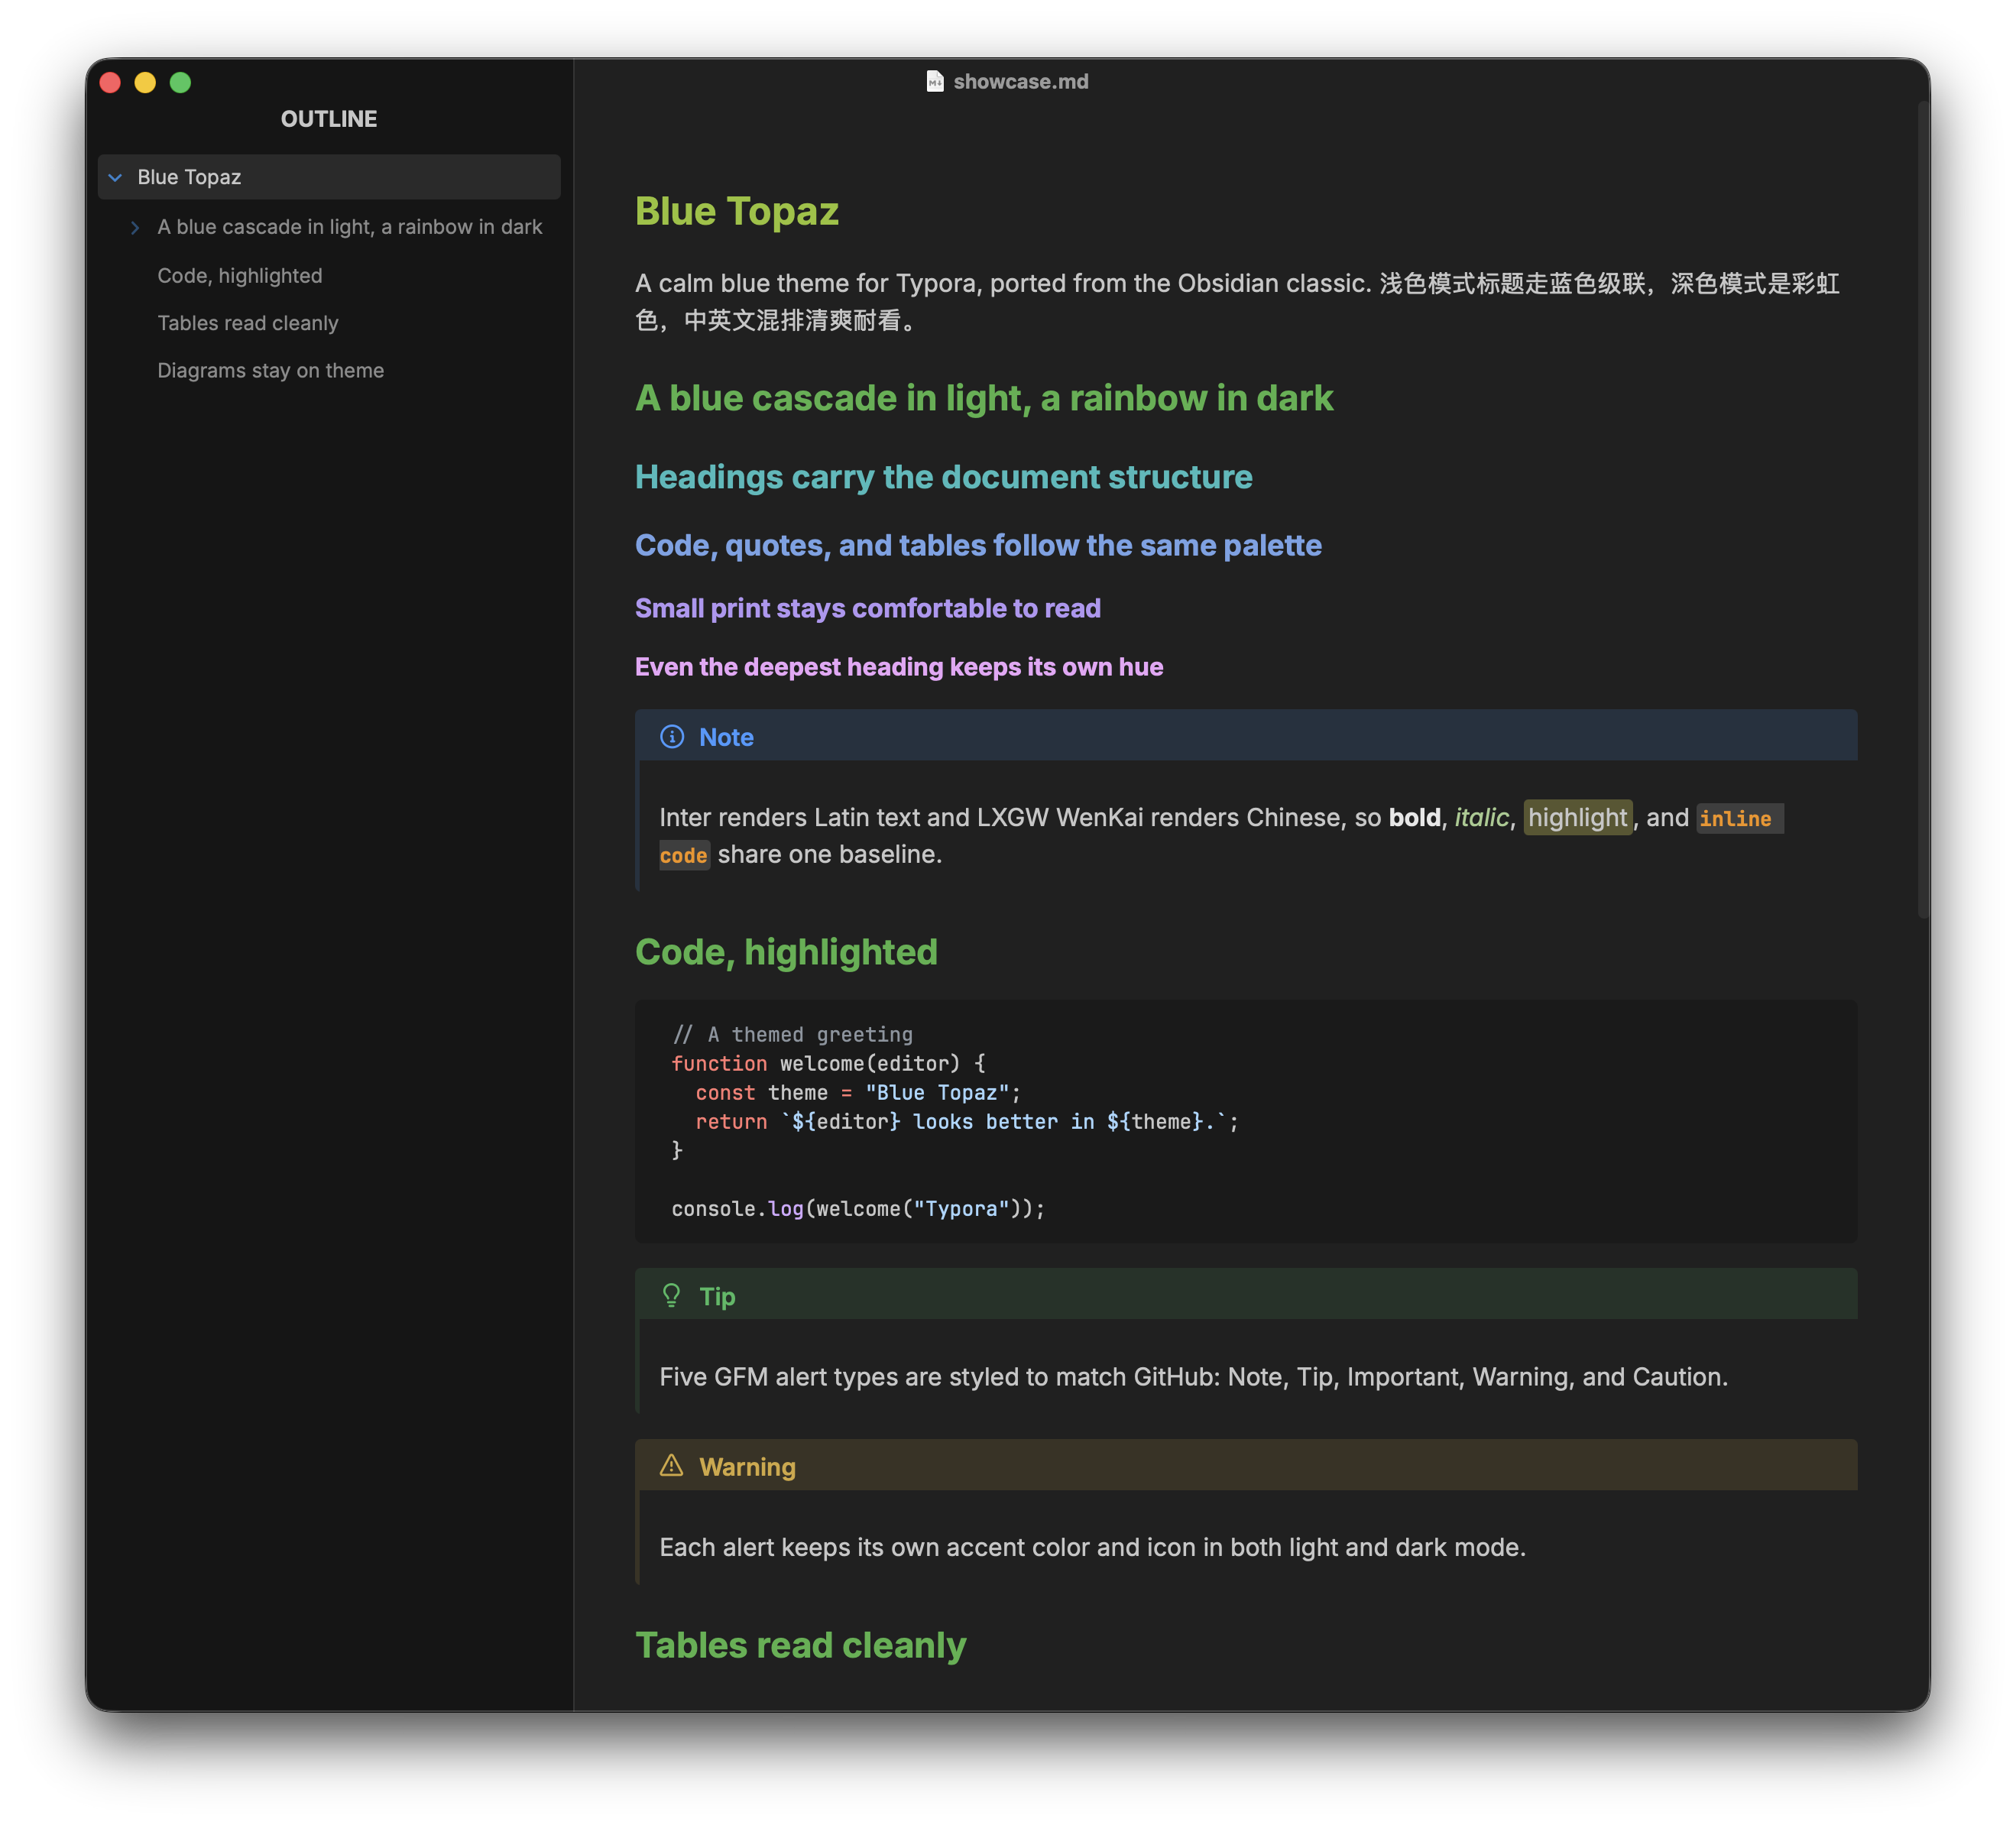This screenshot has height=1825, width=2016.
Task: Click the showcase.md window title
Action: (1021, 81)
